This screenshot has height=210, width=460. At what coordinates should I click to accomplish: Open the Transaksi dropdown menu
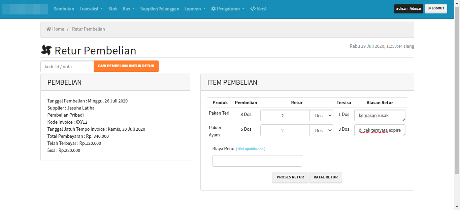pos(91,9)
